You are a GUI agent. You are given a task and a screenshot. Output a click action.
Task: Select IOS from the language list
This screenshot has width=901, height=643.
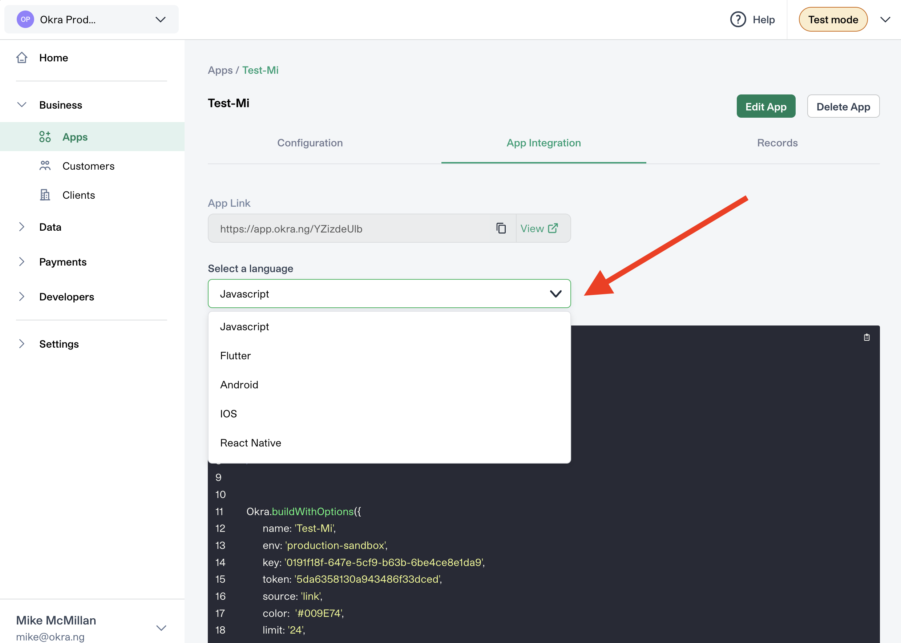pyautogui.click(x=389, y=414)
